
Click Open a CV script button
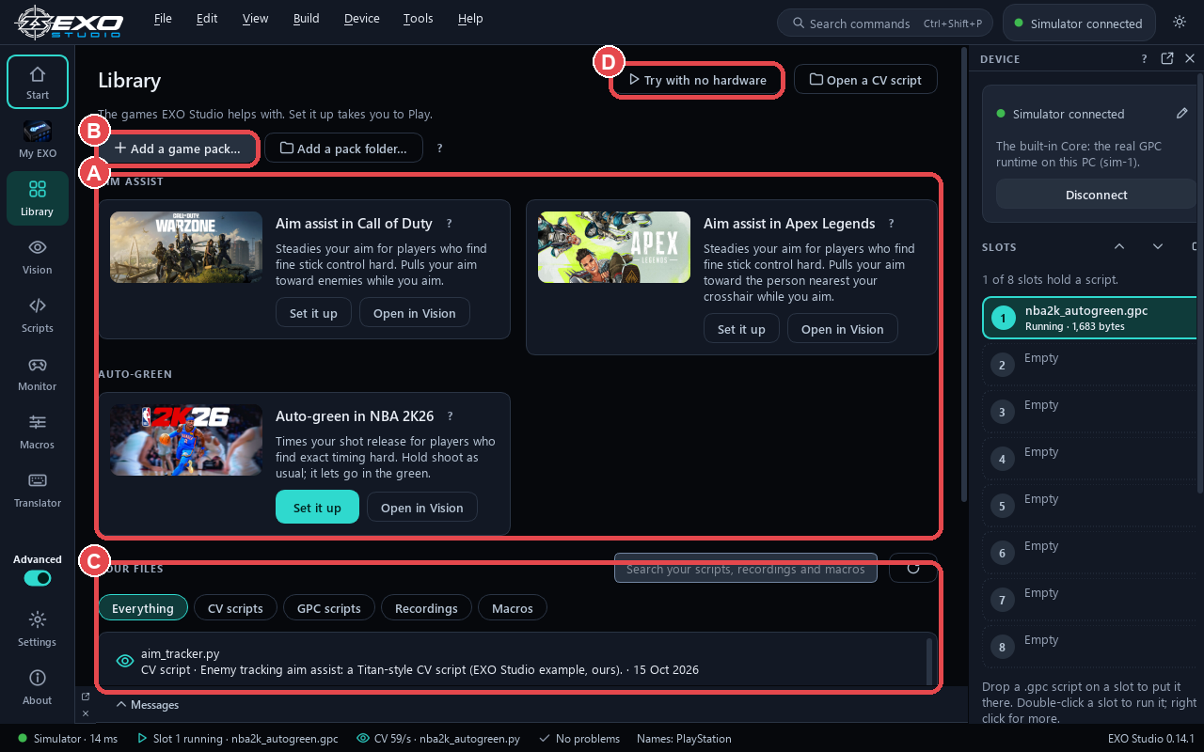pos(865,80)
